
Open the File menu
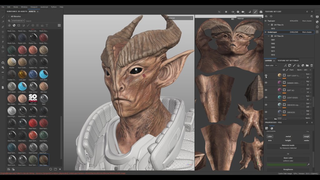pos(3,7)
